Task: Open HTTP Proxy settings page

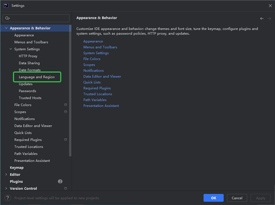Action: point(28,56)
